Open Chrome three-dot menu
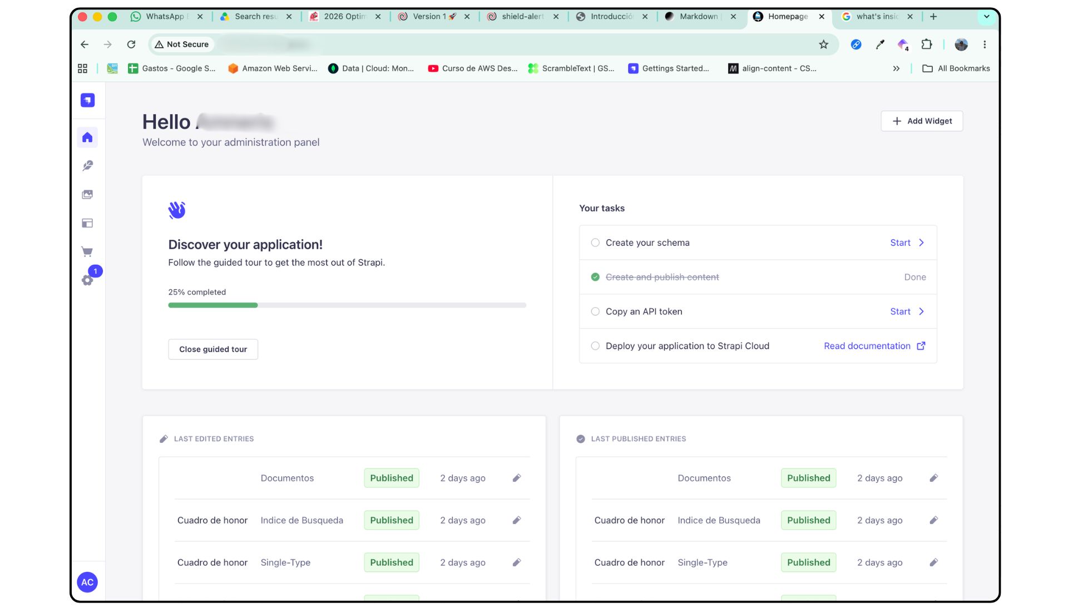This screenshot has height=612, width=1068. point(985,45)
